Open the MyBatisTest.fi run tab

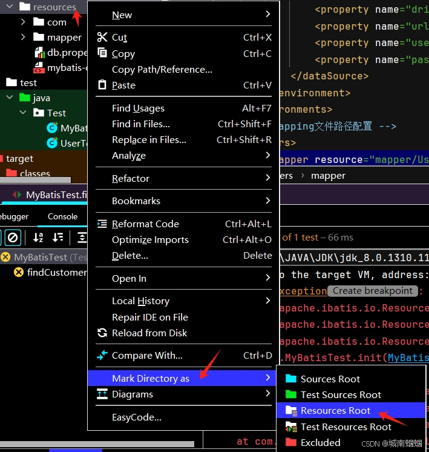coord(49,195)
